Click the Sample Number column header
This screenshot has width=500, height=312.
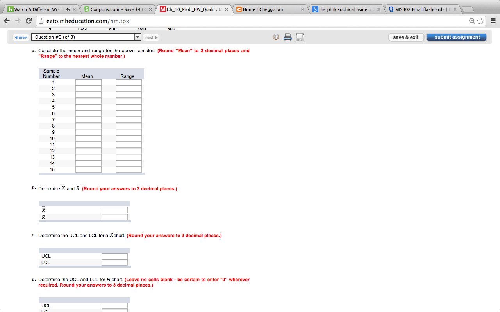(51, 74)
